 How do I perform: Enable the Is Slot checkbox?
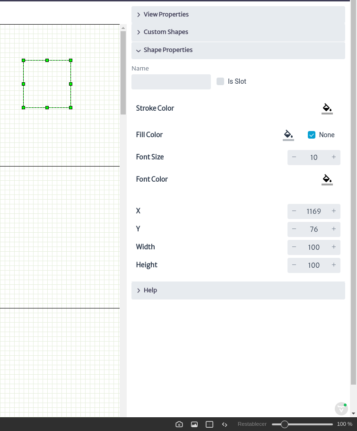coord(220,81)
